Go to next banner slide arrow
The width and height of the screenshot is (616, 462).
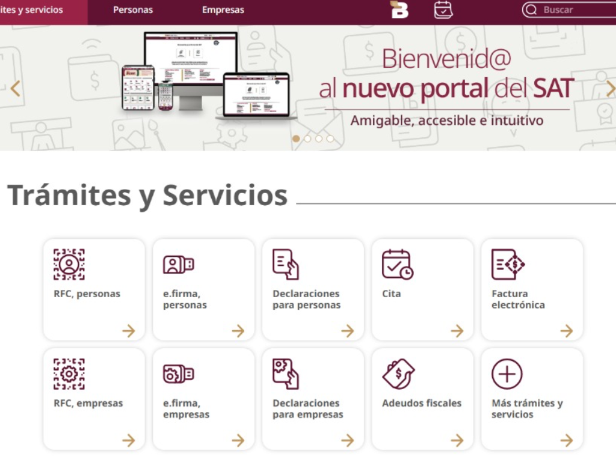point(610,88)
